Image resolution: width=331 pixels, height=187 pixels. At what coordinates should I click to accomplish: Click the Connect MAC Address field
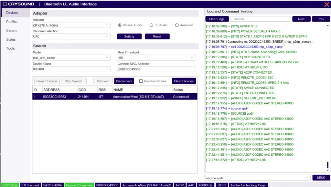pos(156,69)
